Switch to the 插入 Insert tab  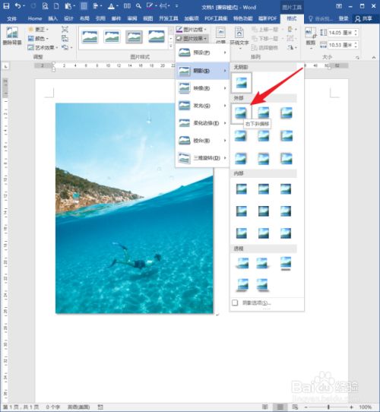53,18
